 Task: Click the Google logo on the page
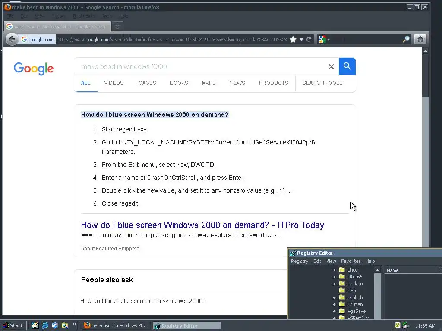coord(34,69)
